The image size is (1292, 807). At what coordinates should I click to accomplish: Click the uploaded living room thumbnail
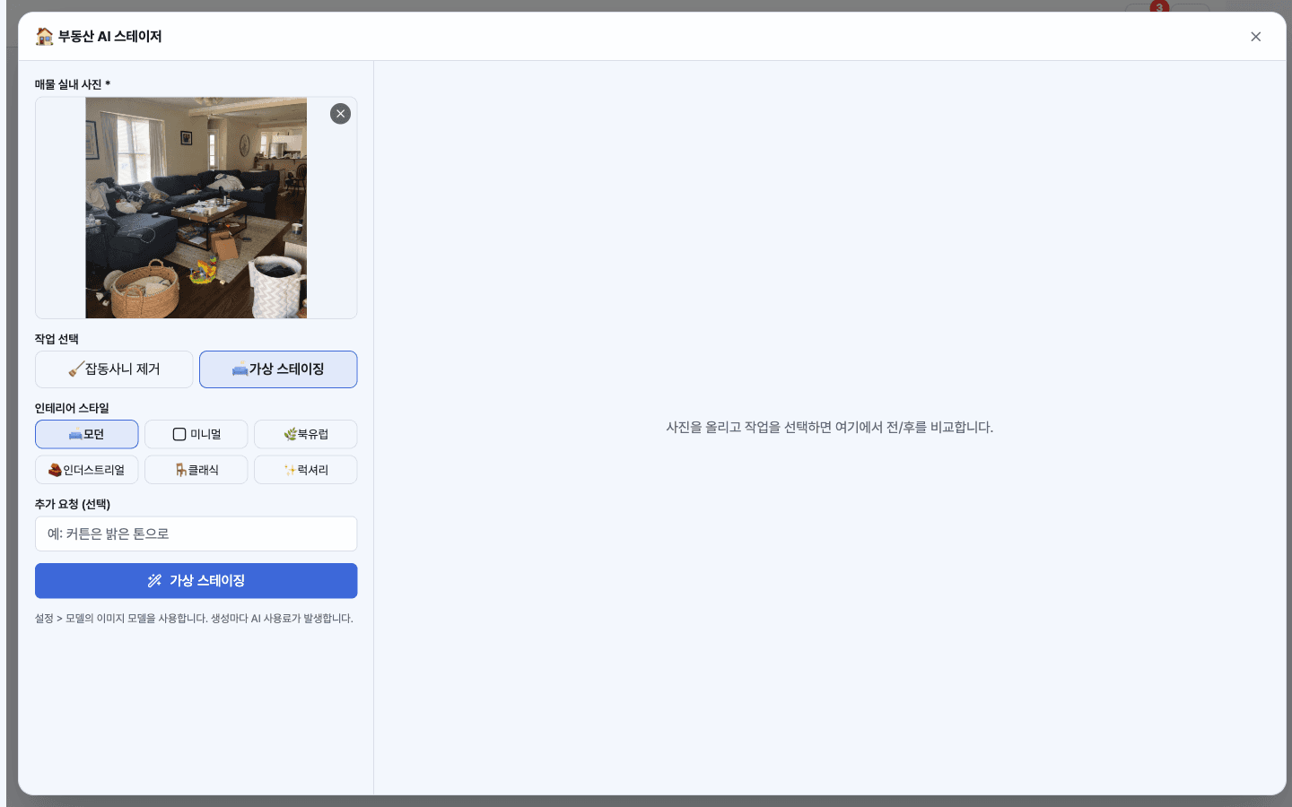(x=196, y=208)
